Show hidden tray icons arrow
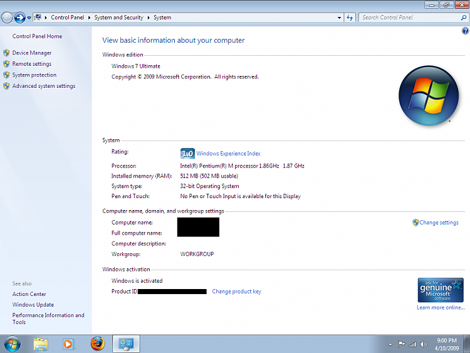Viewport: 470px width, 353px height. pos(390,344)
